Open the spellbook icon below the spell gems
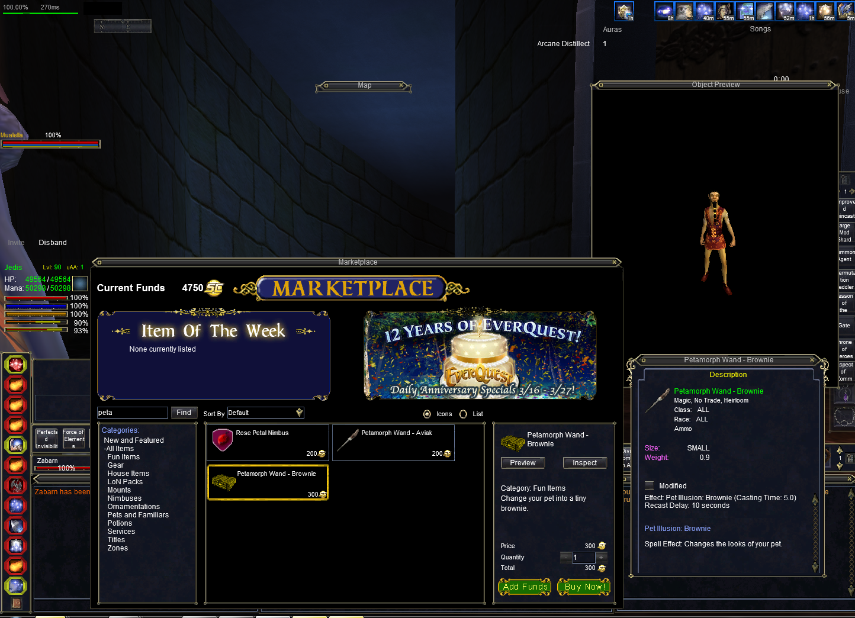The height and width of the screenshot is (618, 855). 17,603
